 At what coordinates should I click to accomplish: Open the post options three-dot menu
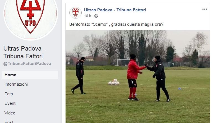click(205, 9)
